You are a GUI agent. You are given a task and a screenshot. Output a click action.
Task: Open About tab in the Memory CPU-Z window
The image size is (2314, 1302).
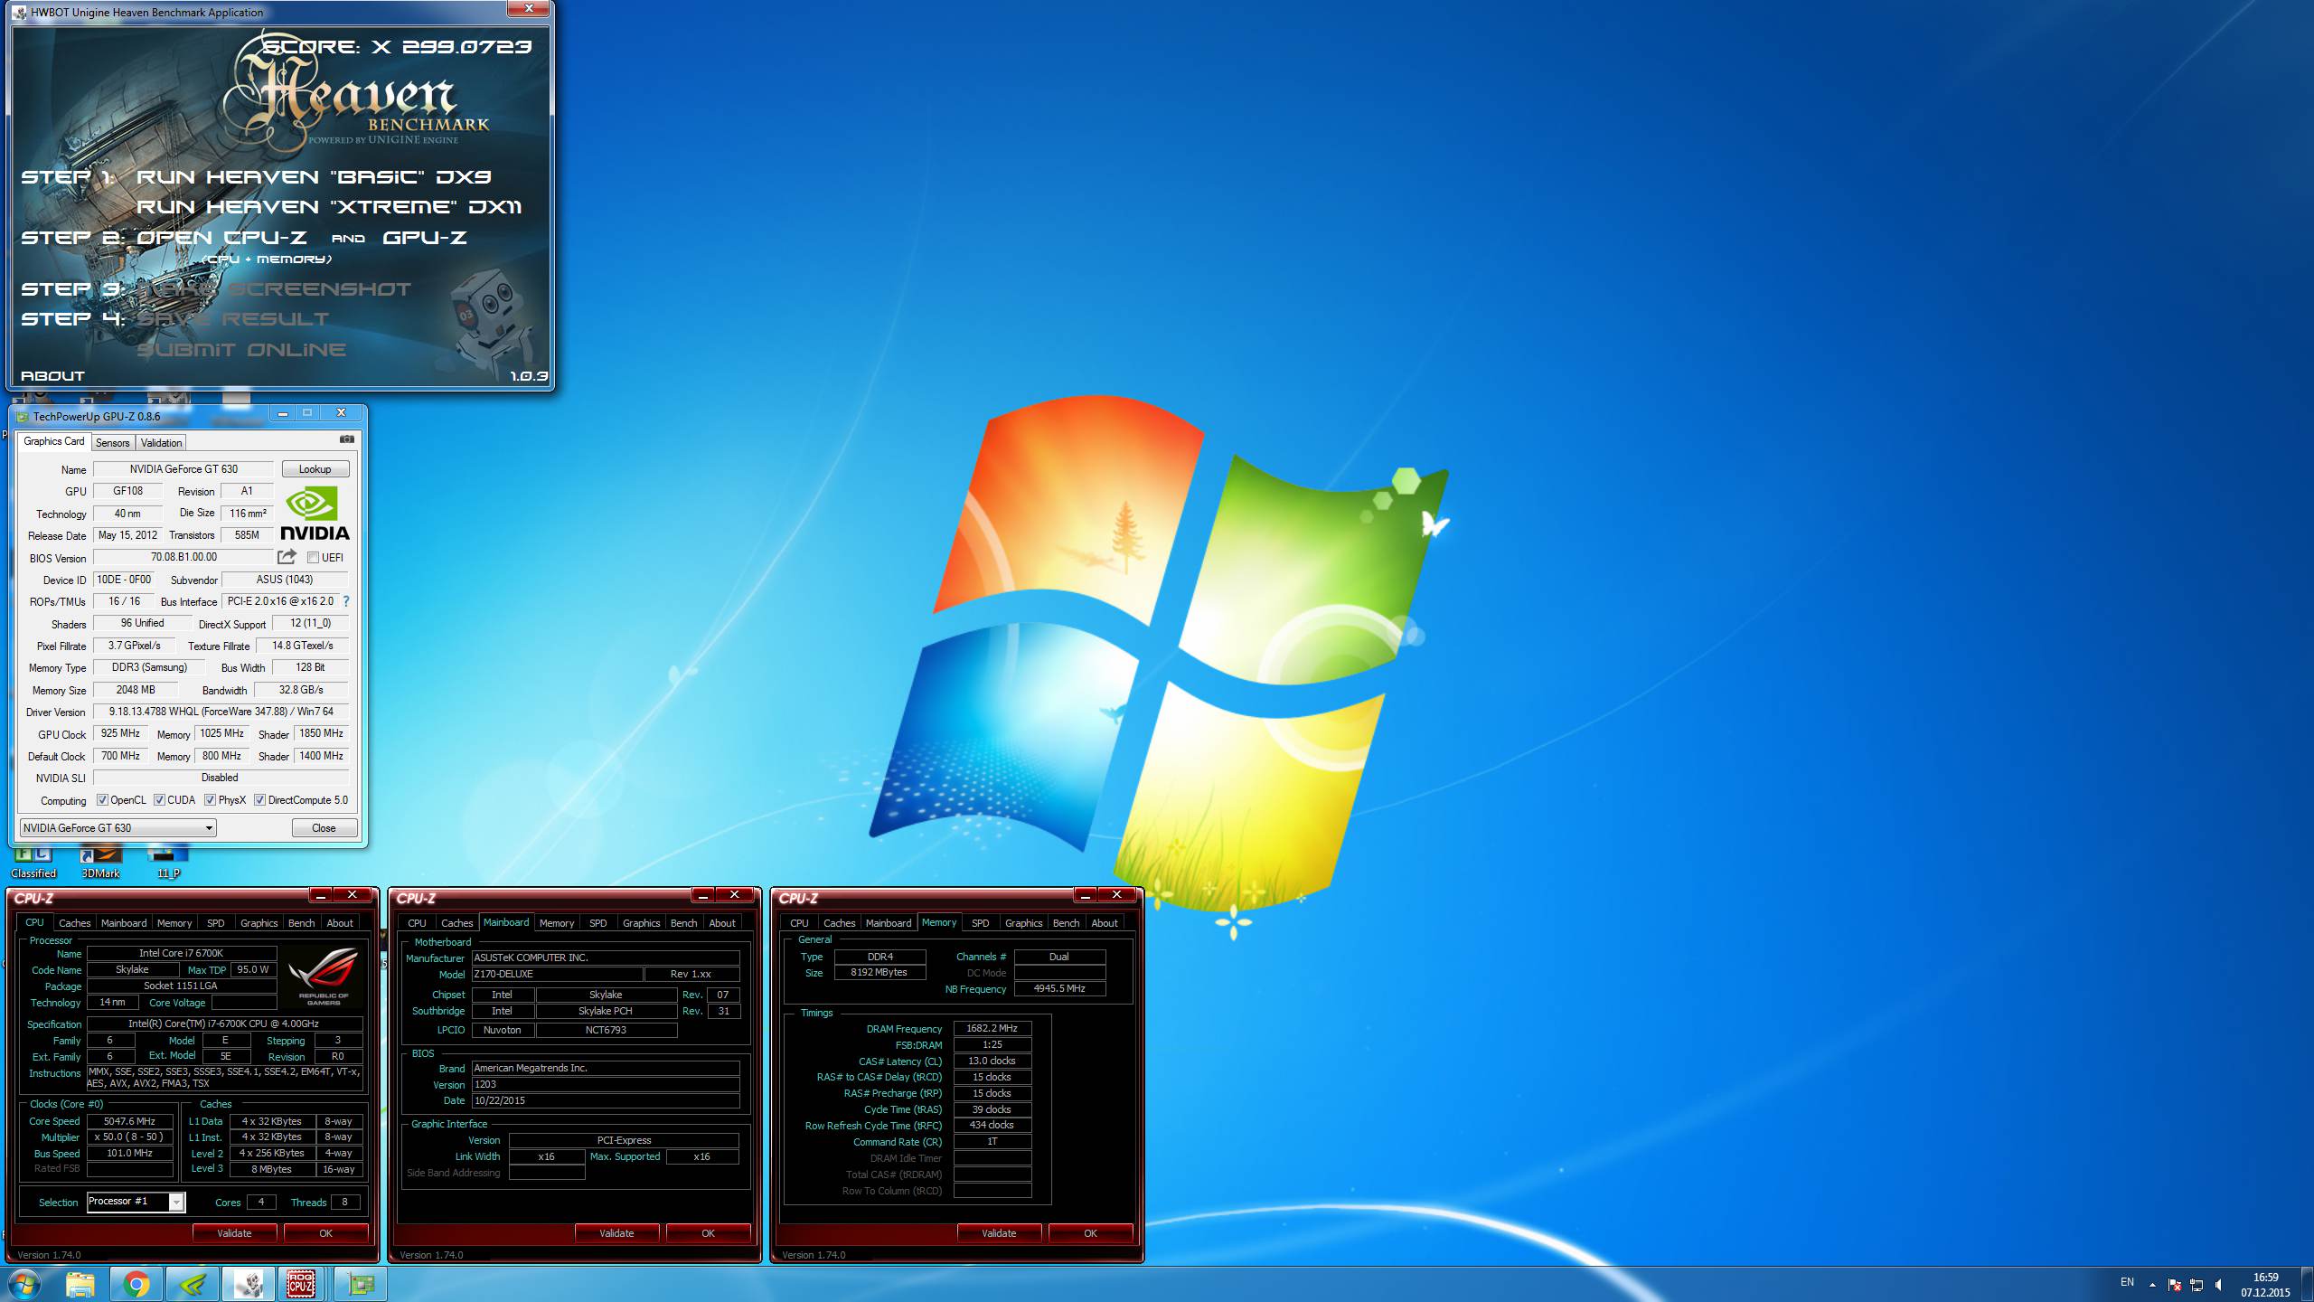click(x=1104, y=923)
